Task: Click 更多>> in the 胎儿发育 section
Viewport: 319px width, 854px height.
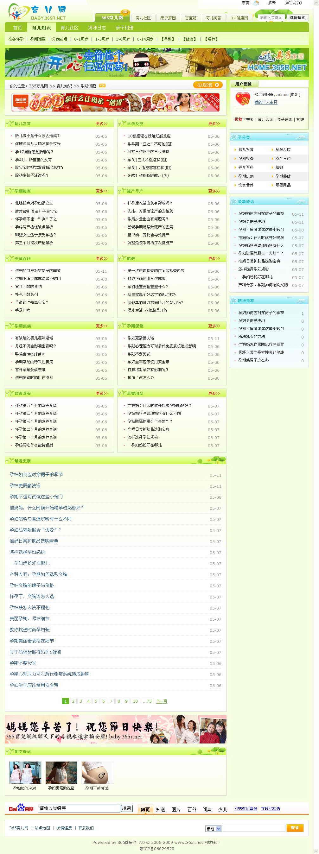Action: (101, 124)
